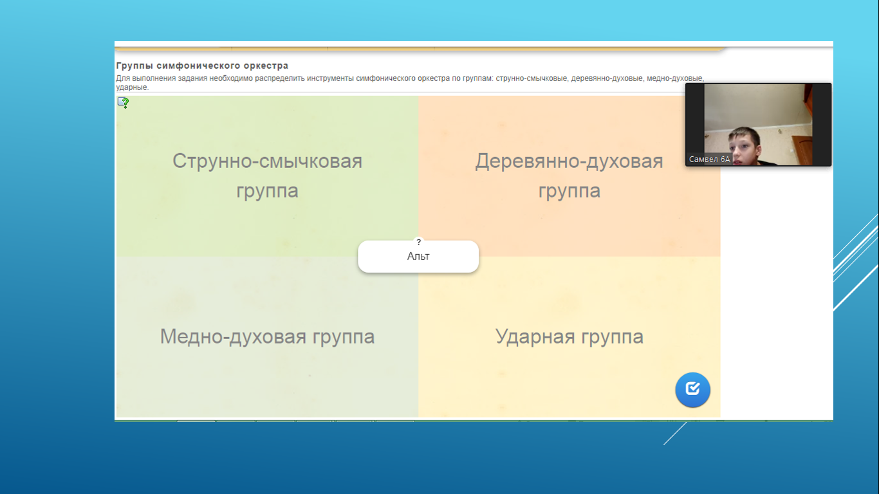Choose the Ударная группа area
879x494 pixels.
[569, 336]
